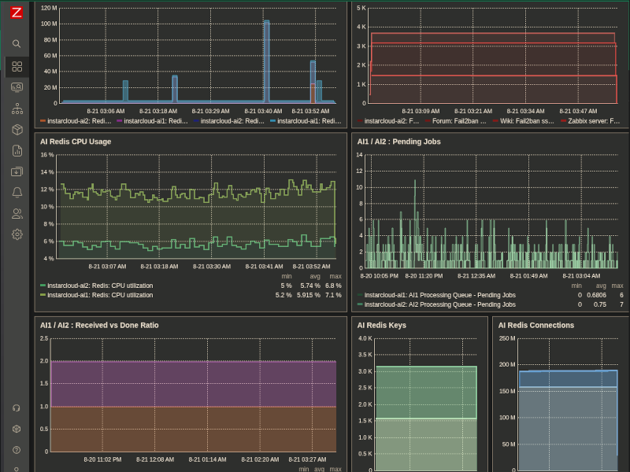This screenshot has height=472, width=630.
Task: Click AI2 Processing Queue Pending Jobs legend
Action: 440,304
